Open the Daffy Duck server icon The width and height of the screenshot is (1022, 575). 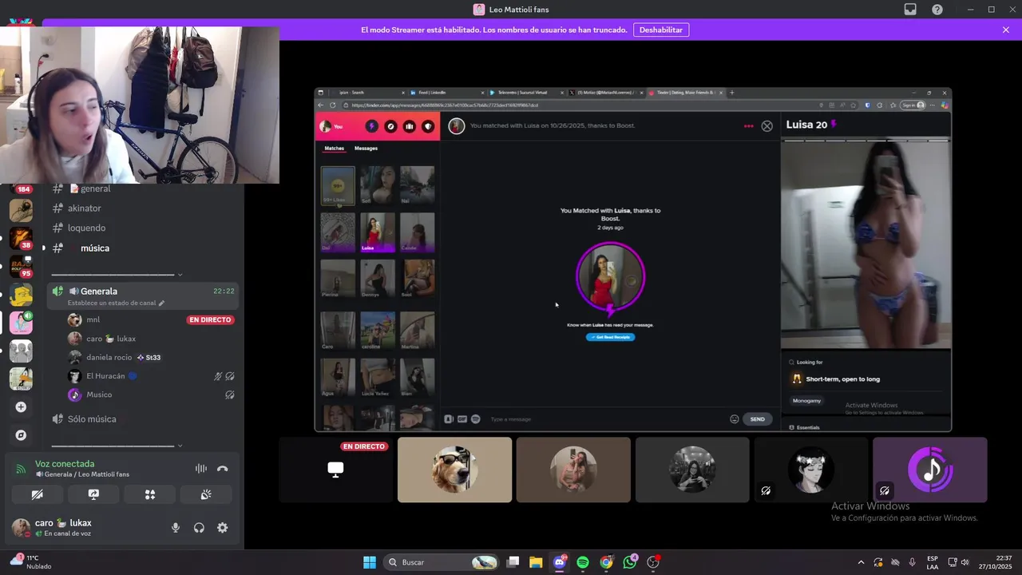(x=21, y=379)
